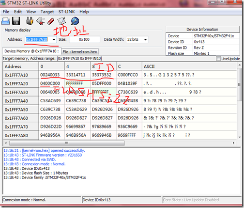Click the Save file floppy icon
The width and height of the screenshot is (244, 208).
coord(16,21)
